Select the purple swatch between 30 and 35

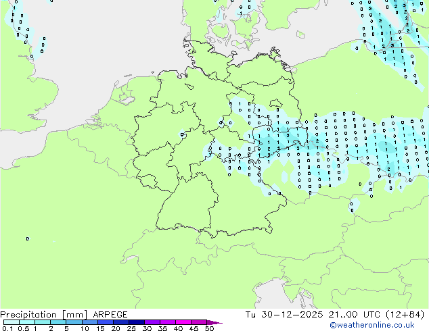(x=152, y=322)
